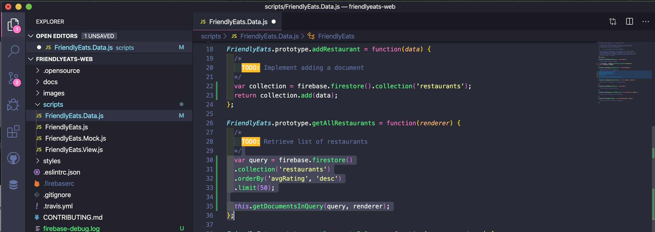Expand the styles folder
The height and width of the screenshot is (232, 655).
[x=38, y=161]
